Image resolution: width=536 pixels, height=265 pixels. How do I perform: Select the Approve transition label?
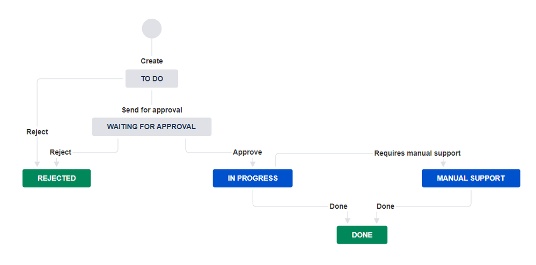(247, 152)
